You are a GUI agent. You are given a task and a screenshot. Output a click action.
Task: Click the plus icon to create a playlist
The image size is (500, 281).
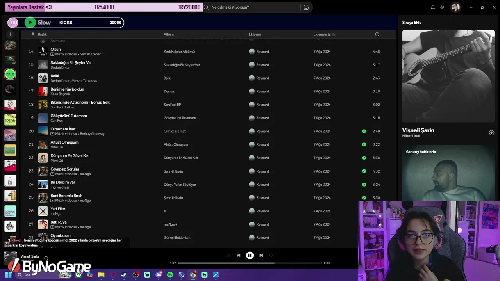tap(10, 34)
